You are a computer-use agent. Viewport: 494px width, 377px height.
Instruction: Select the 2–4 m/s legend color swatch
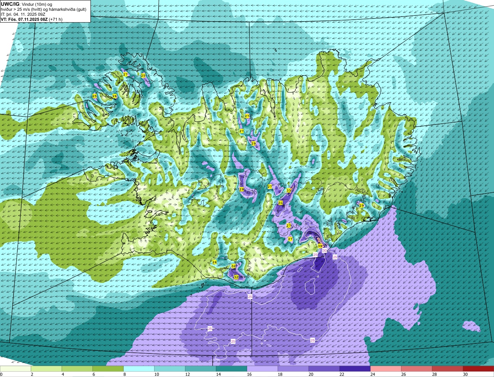(46, 369)
